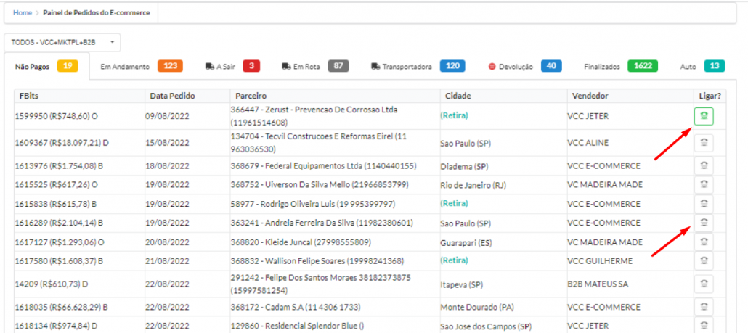
Task: Call Uiverson Da Silva Mello via phone icon
Action: point(704,184)
